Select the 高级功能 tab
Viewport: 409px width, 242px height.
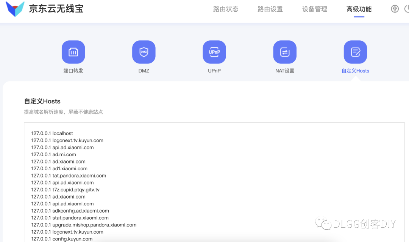tap(359, 9)
